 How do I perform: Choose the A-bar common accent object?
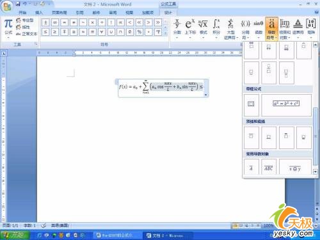pyautogui.click(x=252, y=167)
